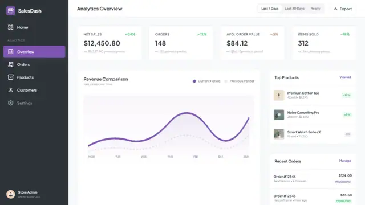Click the Smart Watch Series X thumbnail

pos(279,134)
